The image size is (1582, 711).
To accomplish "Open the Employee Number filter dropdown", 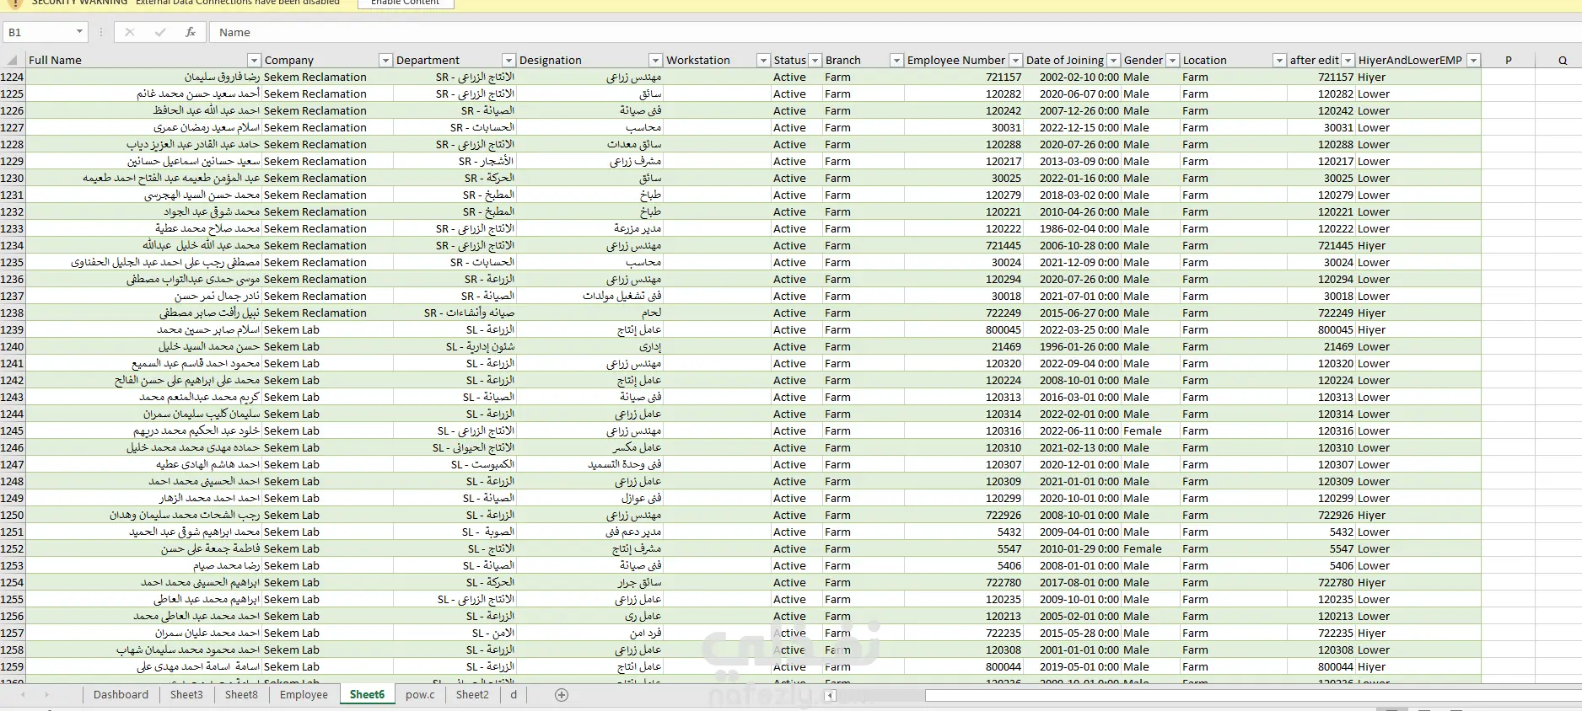I will pyautogui.click(x=1015, y=60).
